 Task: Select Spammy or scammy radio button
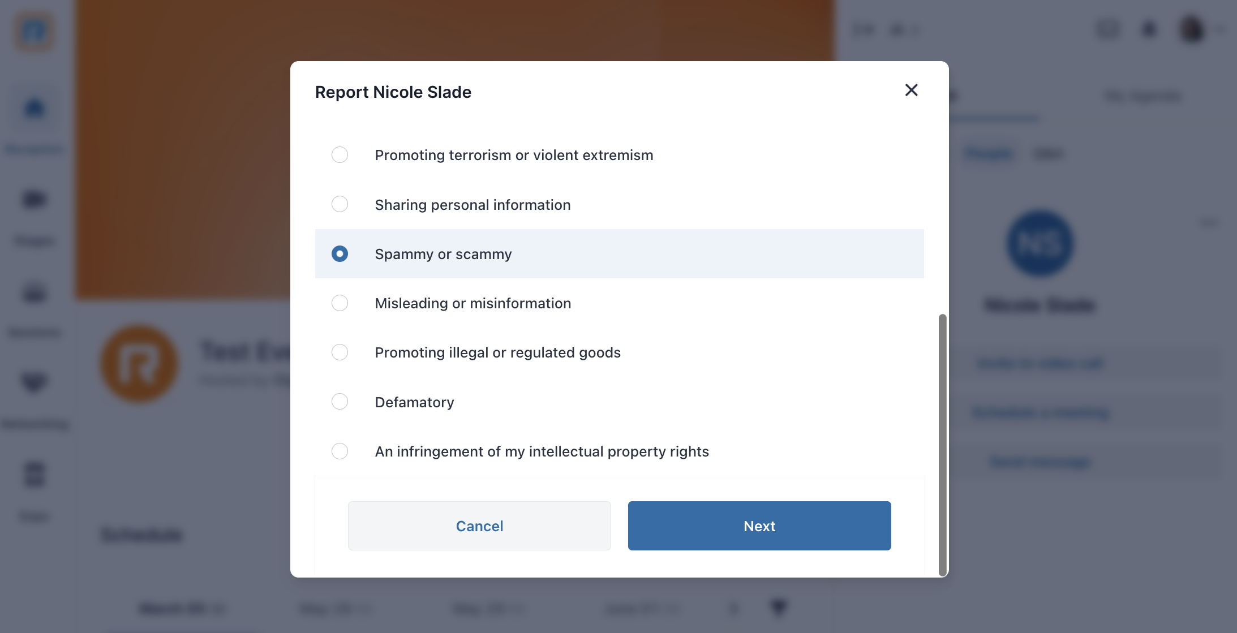[x=340, y=253]
